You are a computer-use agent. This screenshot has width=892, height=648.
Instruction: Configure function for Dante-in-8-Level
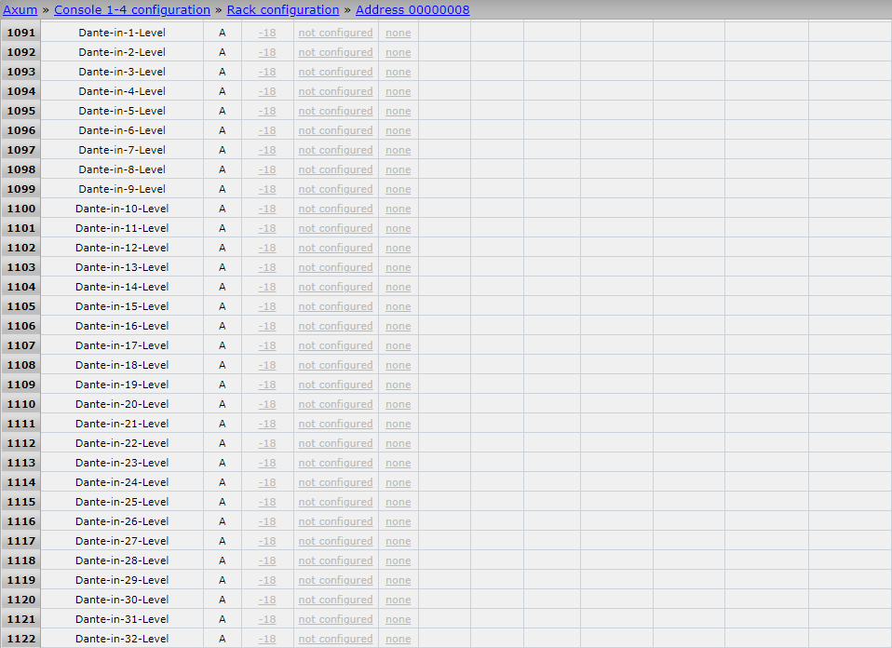tap(335, 169)
